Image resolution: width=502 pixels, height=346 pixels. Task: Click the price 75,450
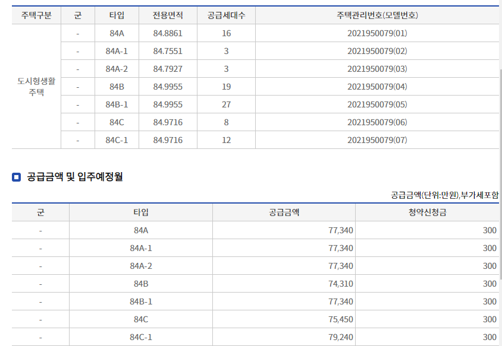click(x=341, y=319)
